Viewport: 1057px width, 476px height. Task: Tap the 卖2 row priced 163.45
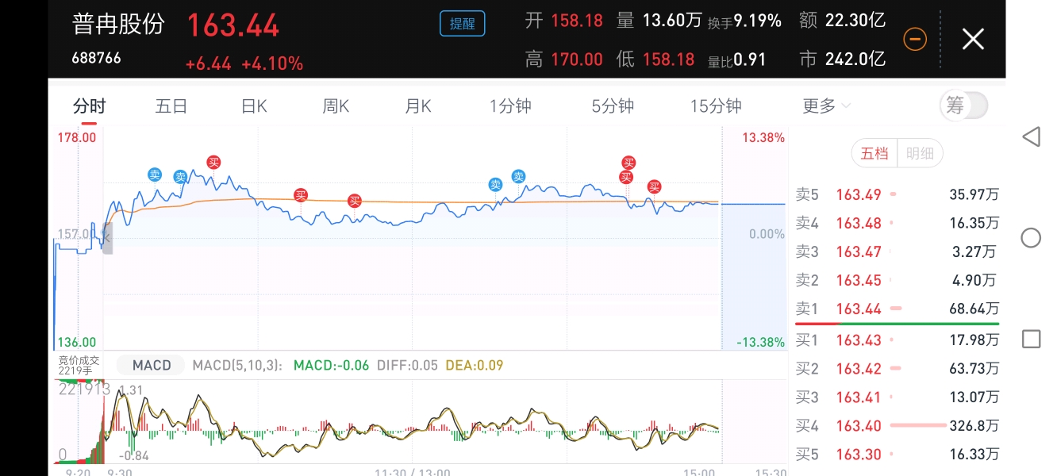[x=897, y=280]
